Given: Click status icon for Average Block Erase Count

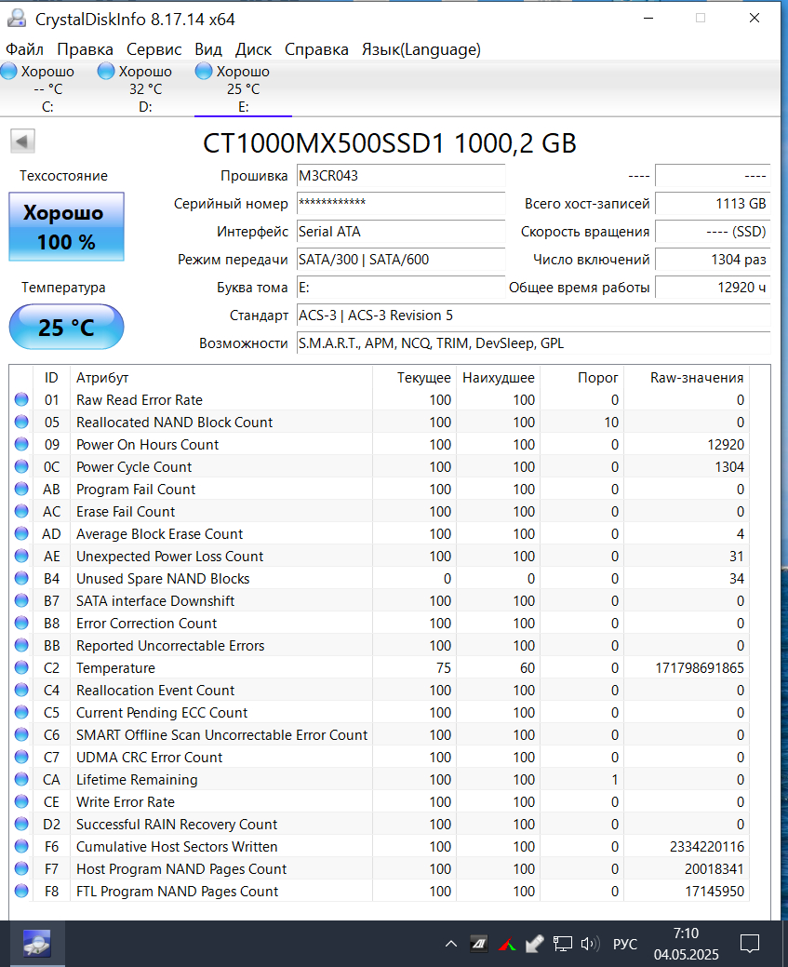Looking at the screenshot, I should [x=21, y=533].
